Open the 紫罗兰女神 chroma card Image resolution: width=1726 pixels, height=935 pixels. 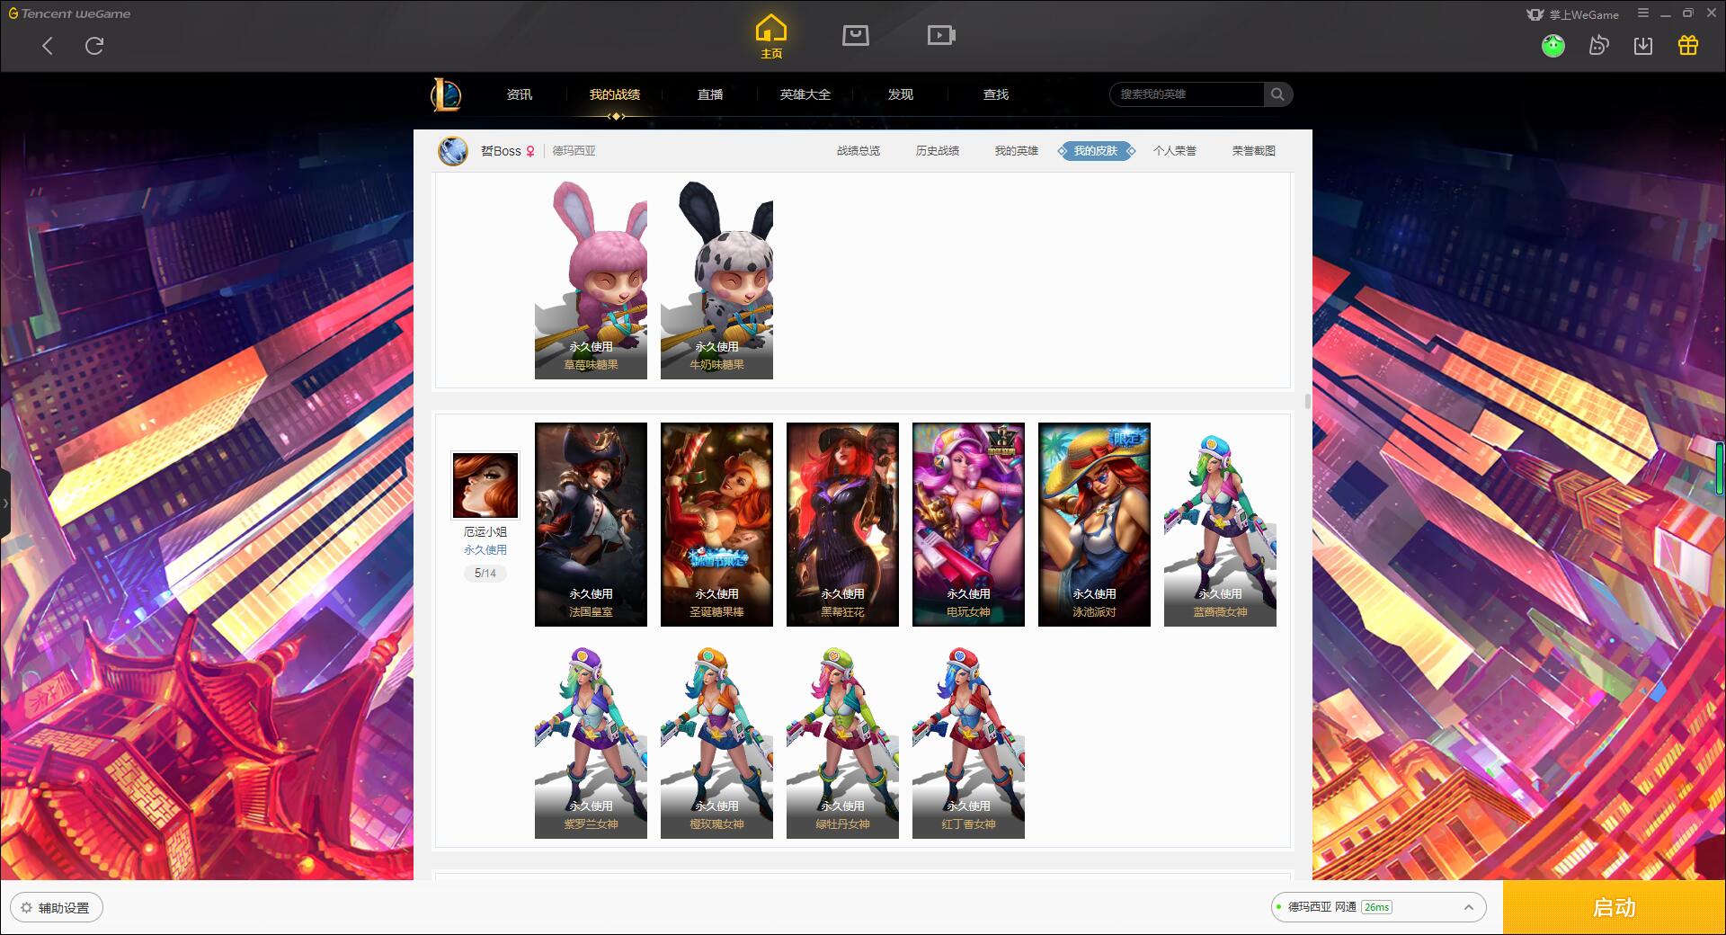coord(591,737)
